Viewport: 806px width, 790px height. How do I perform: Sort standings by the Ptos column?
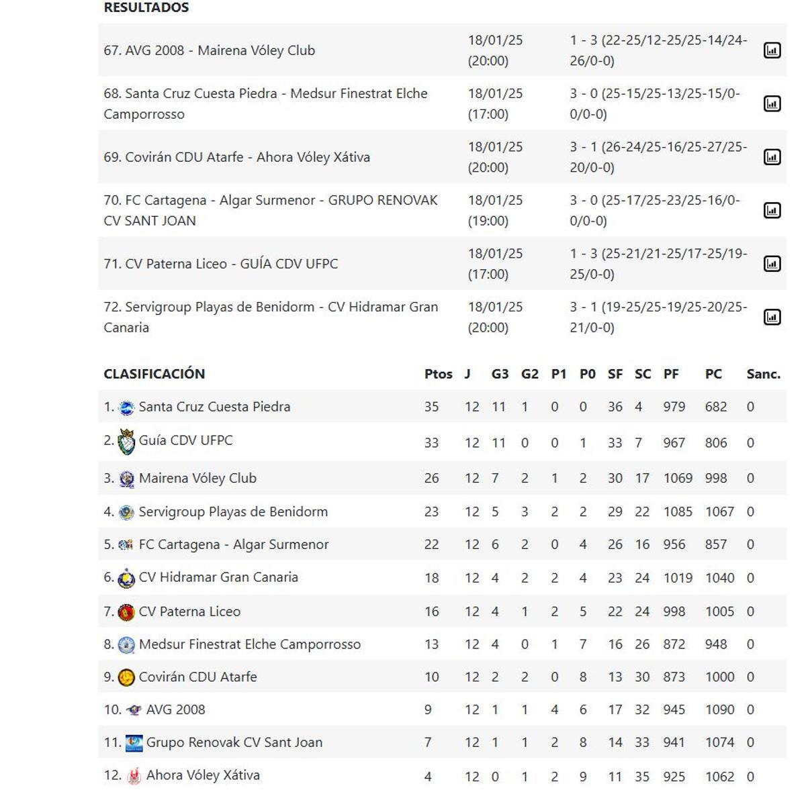pyautogui.click(x=438, y=374)
